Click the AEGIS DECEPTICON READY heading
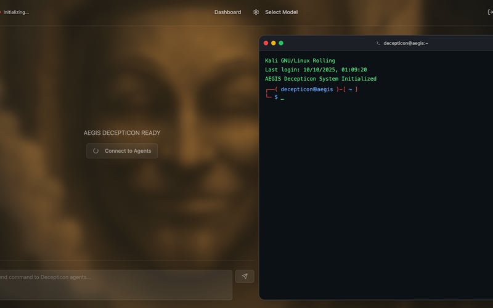The width and height of the screenshot is (493, 308). (x=122, y=132)
